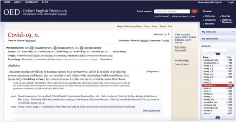Click the Quick search input field
This screenshot has width=236, height=122.
(172, 11)
